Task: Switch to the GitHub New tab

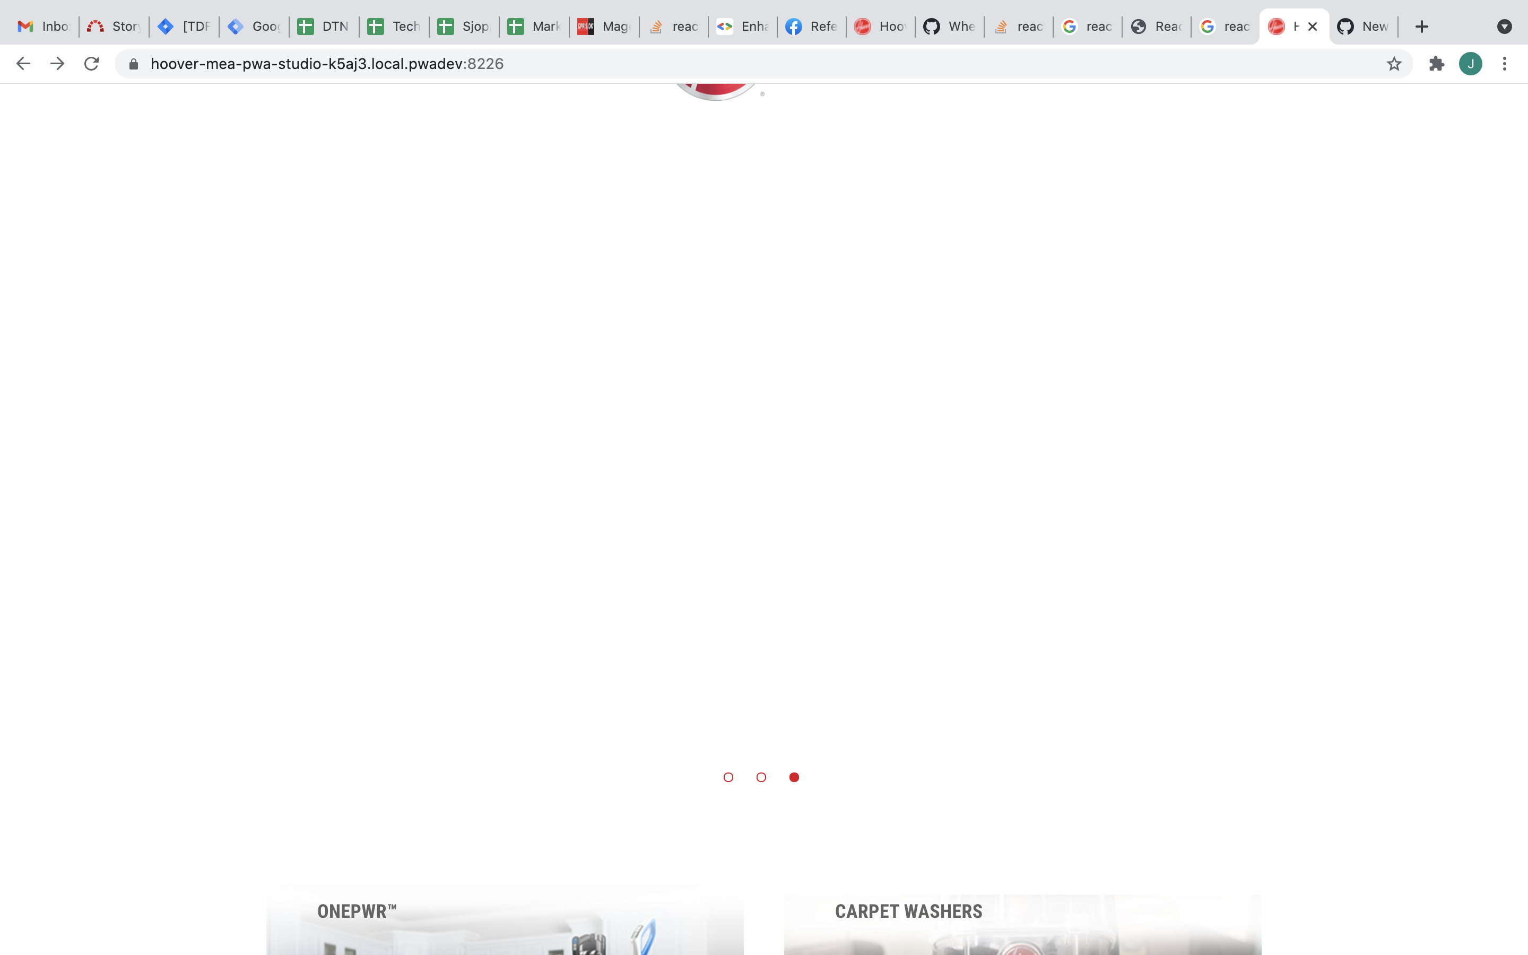Action: point(1364,27)
